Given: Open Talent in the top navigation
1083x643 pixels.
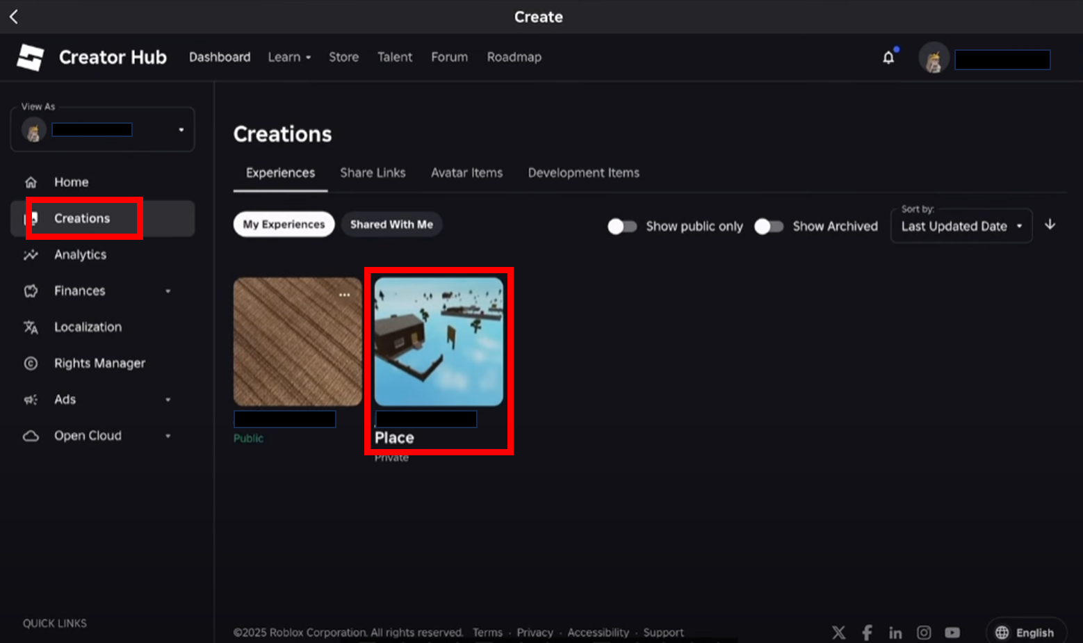Looking at the screenshot, I should pyautogui.click(x=395, y=57).
